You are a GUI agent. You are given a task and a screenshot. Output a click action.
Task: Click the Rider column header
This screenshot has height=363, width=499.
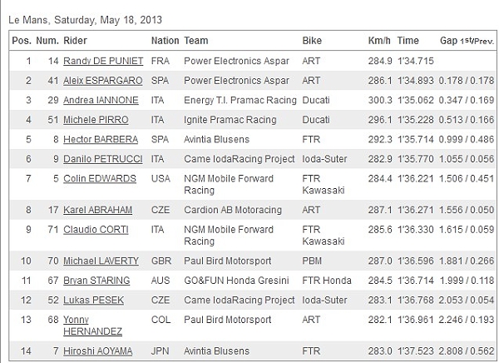(x=75, y=41)
